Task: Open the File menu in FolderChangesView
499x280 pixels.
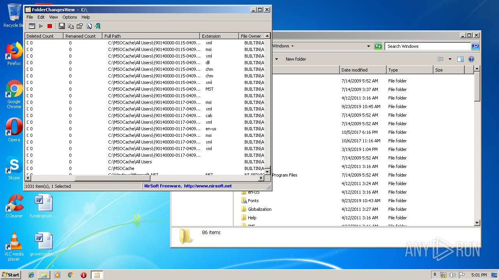Action: pos(30,17)
